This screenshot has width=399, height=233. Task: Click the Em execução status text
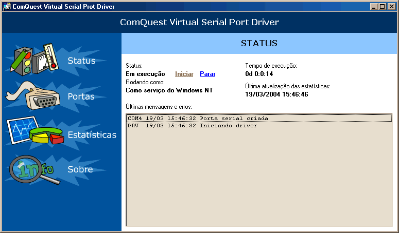[x=145, y=74]
